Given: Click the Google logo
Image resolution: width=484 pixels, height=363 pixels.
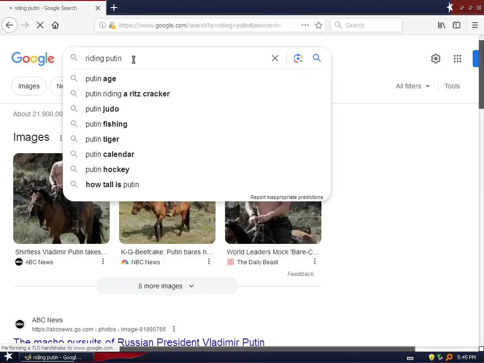Looking at the screenshot, I should [33, 58].
